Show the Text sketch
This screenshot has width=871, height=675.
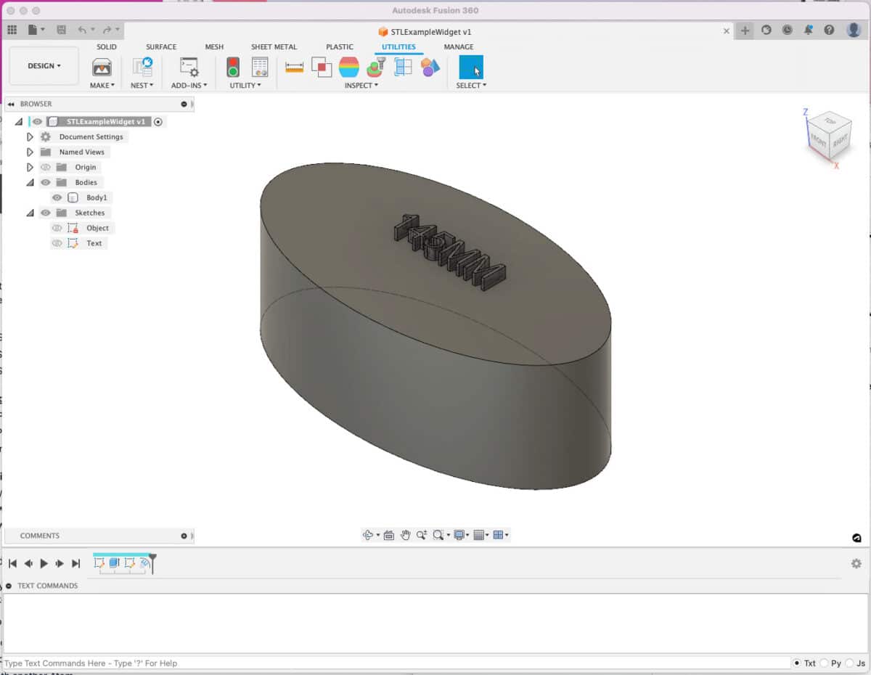[57, 242]
